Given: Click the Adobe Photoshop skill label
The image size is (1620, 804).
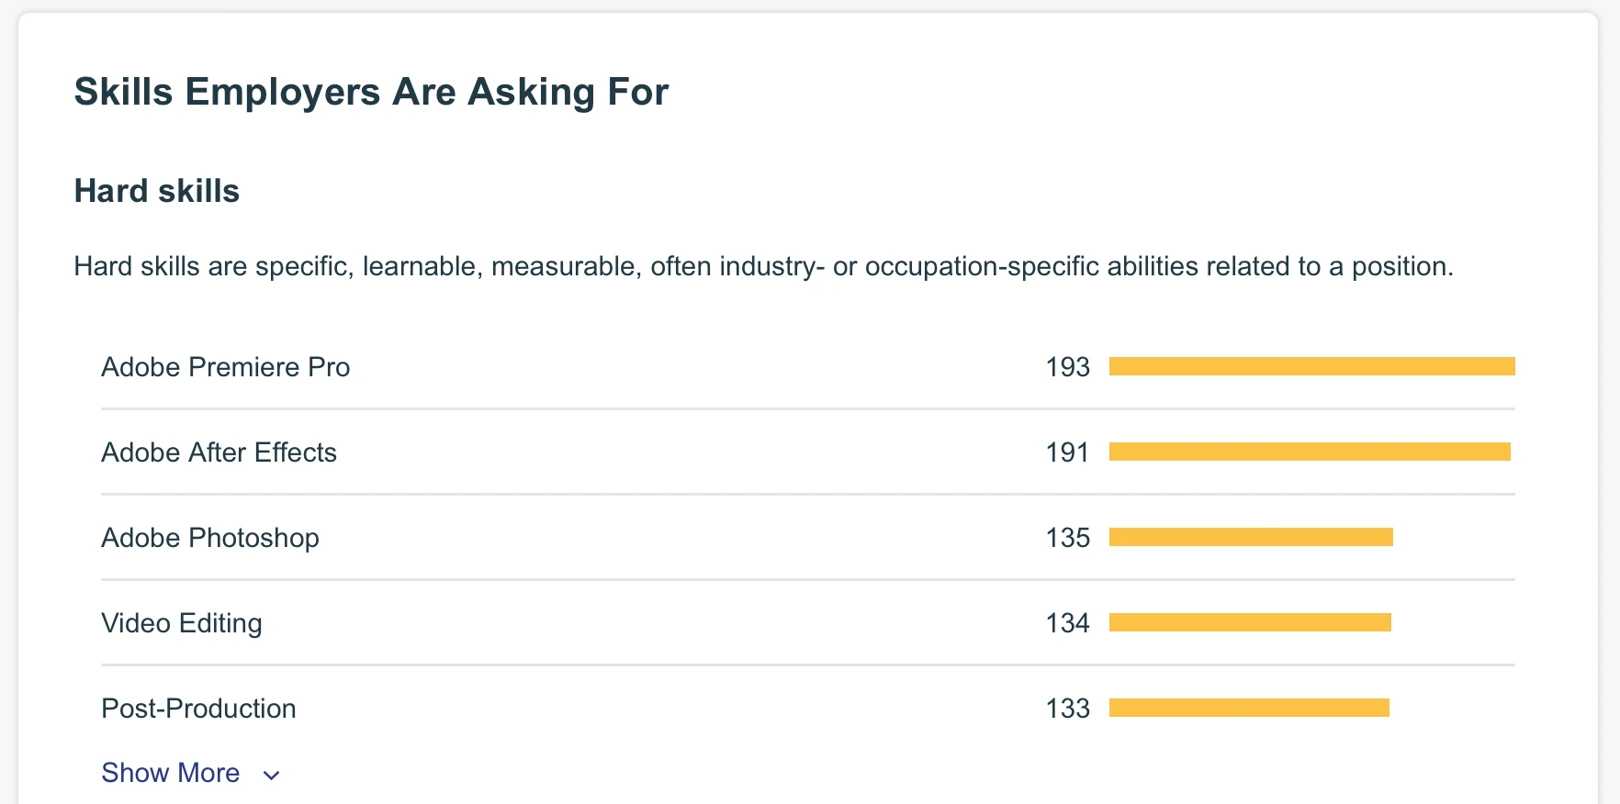Looking at the screenshot, I should [210, 538].
